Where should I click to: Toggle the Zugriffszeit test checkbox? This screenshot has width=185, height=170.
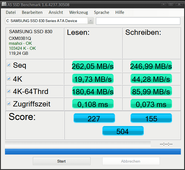click(9, 104)
